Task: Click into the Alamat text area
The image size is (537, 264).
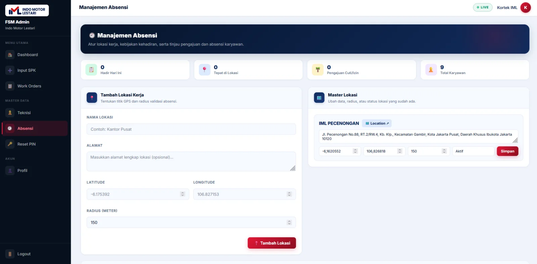Action: click(x=191, y=161)
